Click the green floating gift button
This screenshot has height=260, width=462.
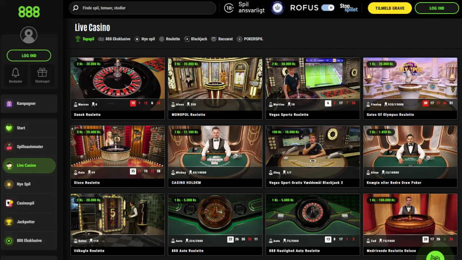[x=435, y=256]
